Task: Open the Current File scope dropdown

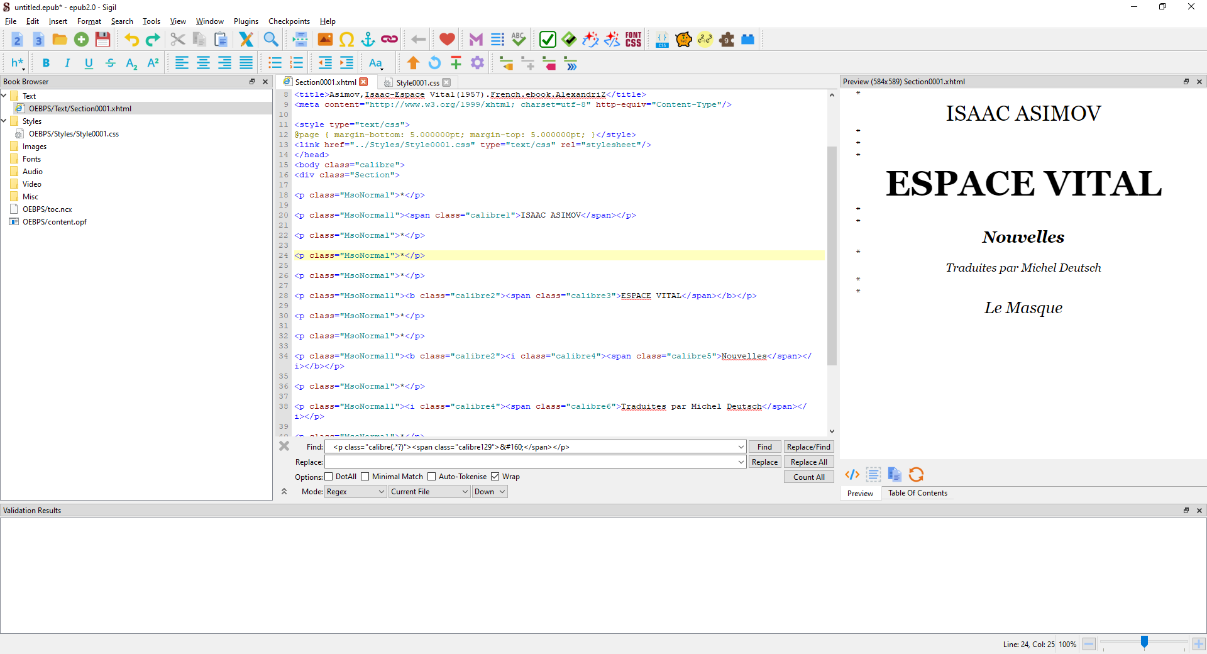Action: 429,492
